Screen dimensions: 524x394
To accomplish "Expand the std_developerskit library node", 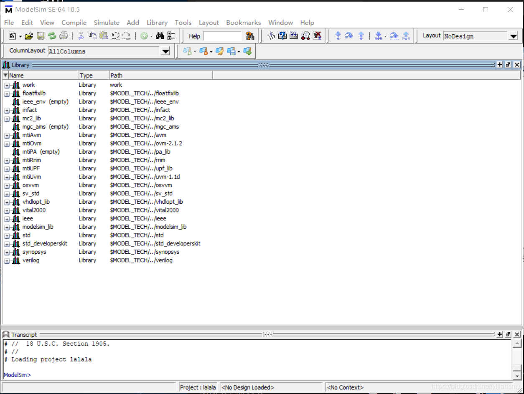I will pyautogui.click(x=7, y=244).
